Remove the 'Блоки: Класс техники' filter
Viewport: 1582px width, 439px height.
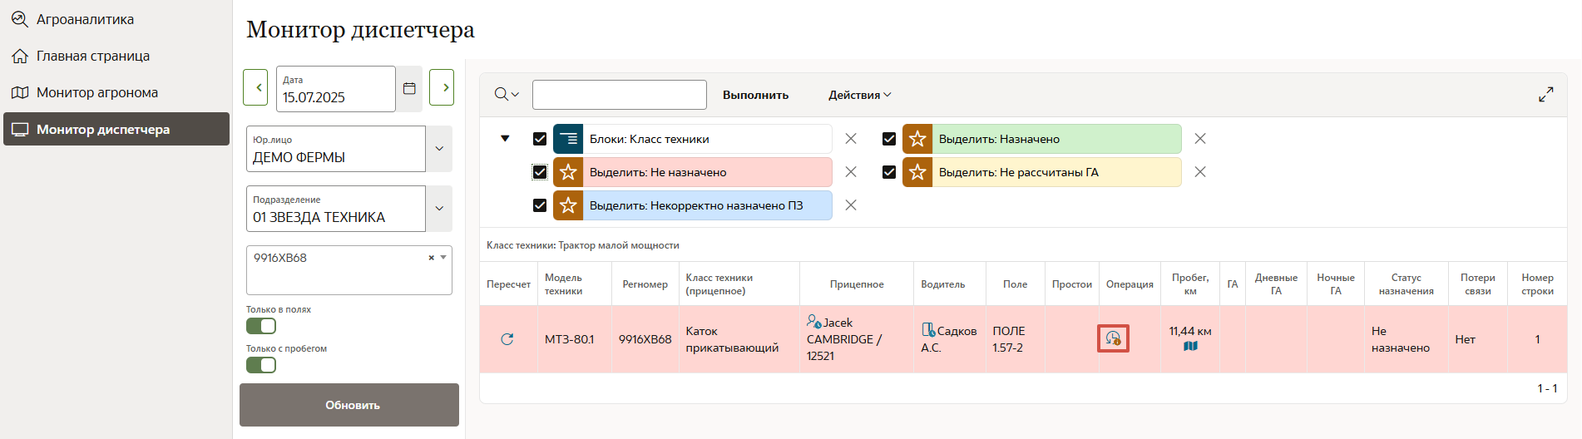click(850, 139)
